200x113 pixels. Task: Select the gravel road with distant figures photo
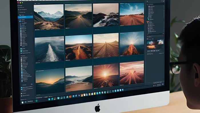click(x=106, y=46)
